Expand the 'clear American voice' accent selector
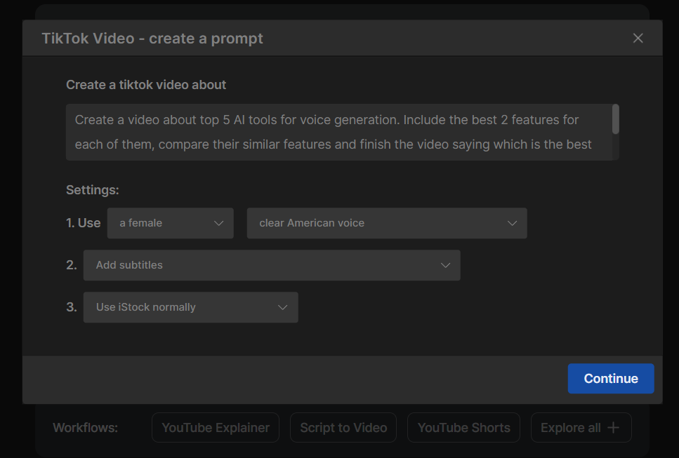This screenshot has width=679, height=458. point(386,223)
